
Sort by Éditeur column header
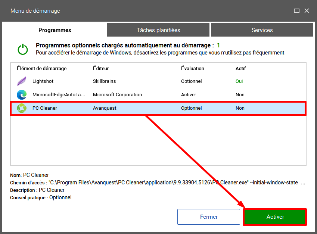coord(101,69)
